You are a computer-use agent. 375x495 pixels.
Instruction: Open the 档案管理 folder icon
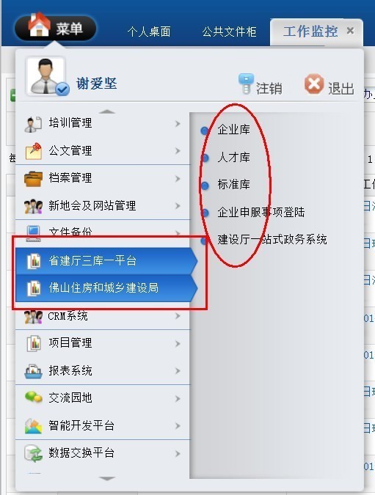pyautogui.click(x=33, y=178)
